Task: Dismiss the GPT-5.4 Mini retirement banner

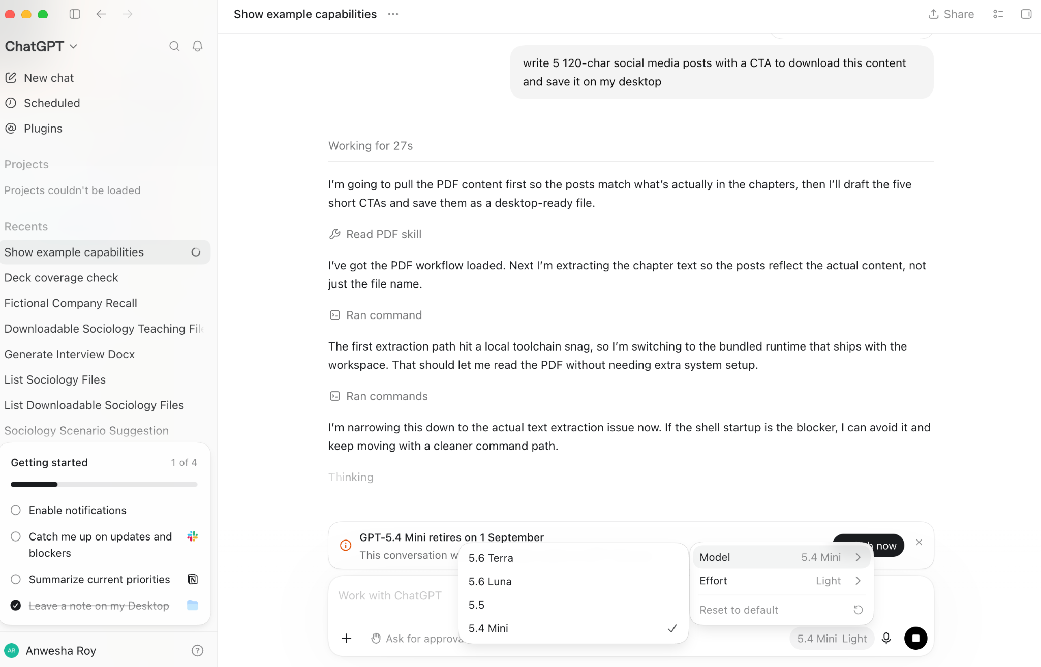Action: (919, 543)
